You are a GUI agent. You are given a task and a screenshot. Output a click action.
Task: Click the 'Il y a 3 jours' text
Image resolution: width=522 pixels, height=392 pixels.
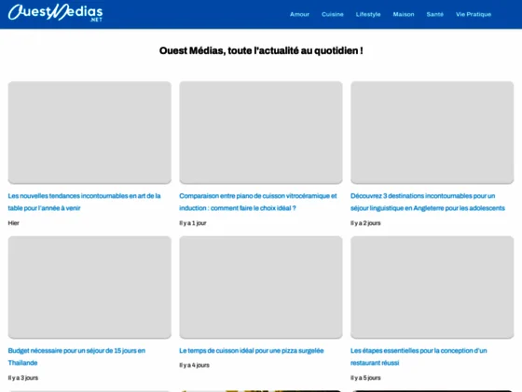click(x=23, y=378)
